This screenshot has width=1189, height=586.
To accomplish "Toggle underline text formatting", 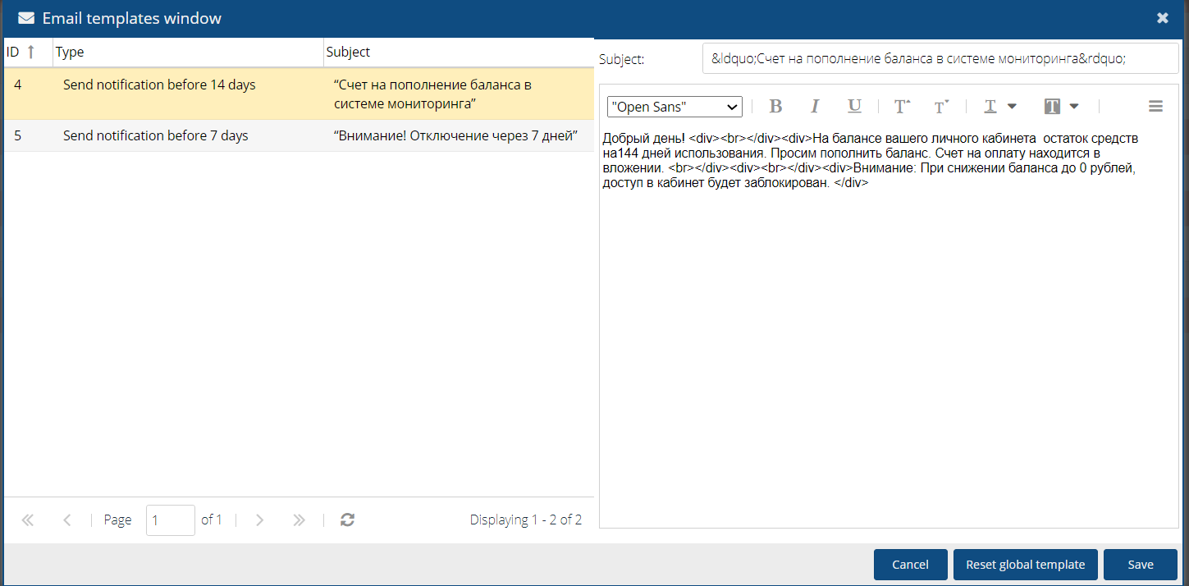I will [854, 107].
